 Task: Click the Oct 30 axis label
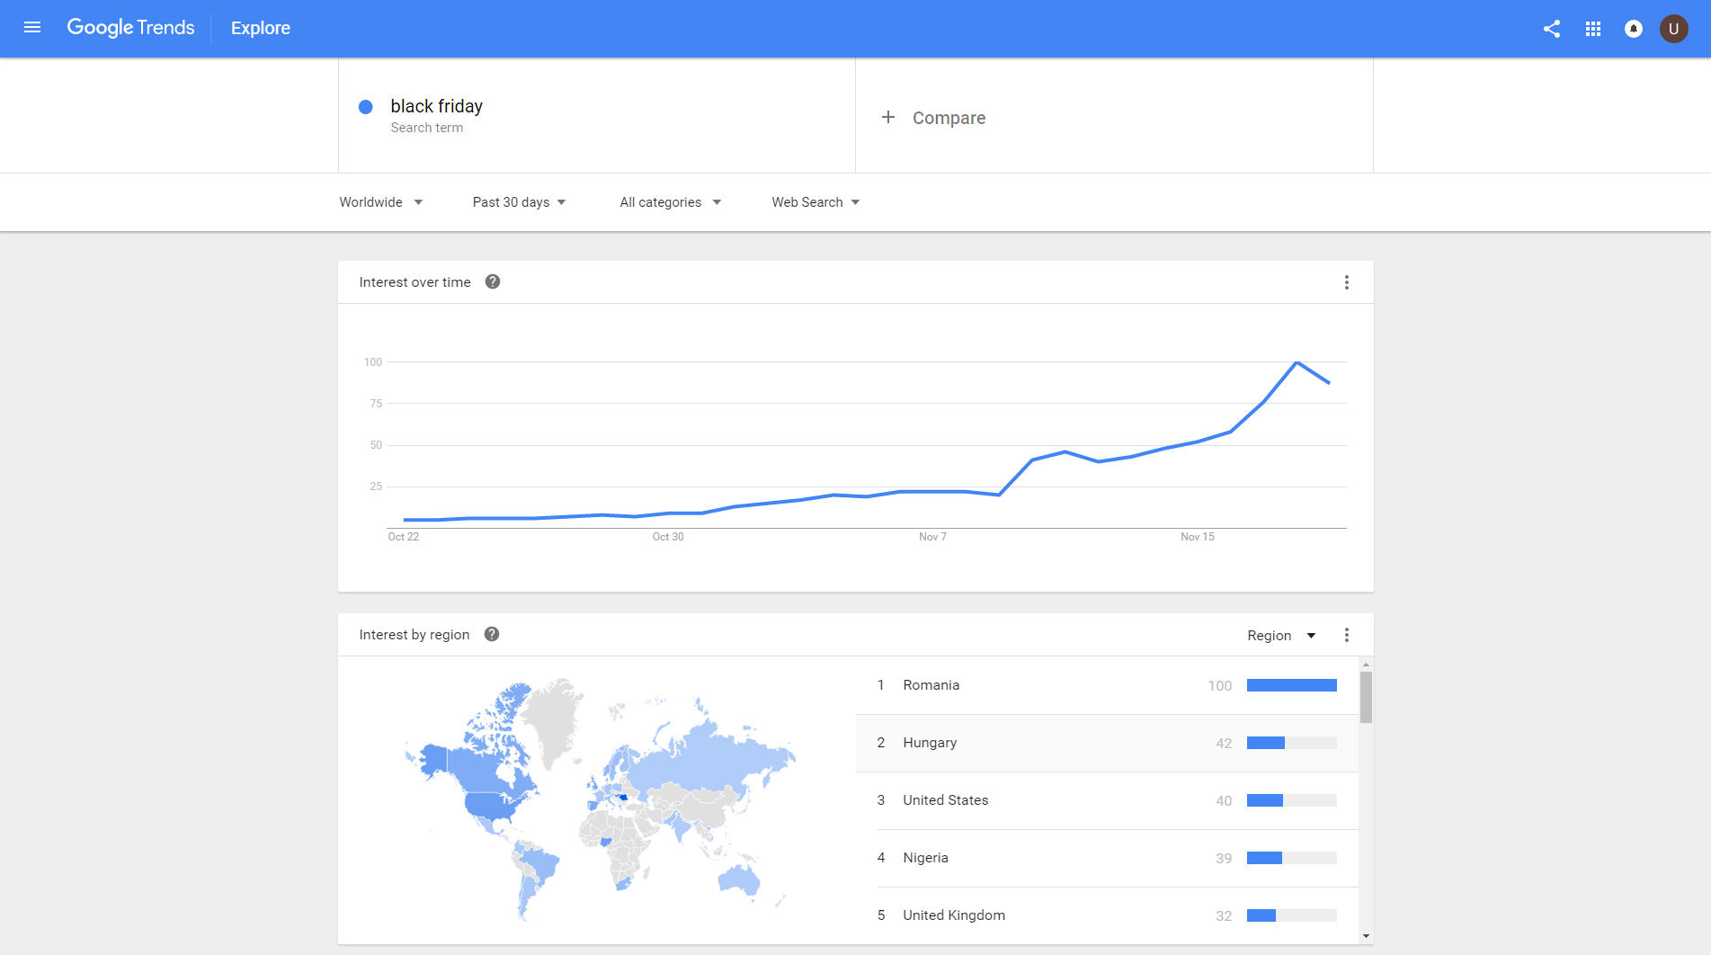click(x=668, y=537)
